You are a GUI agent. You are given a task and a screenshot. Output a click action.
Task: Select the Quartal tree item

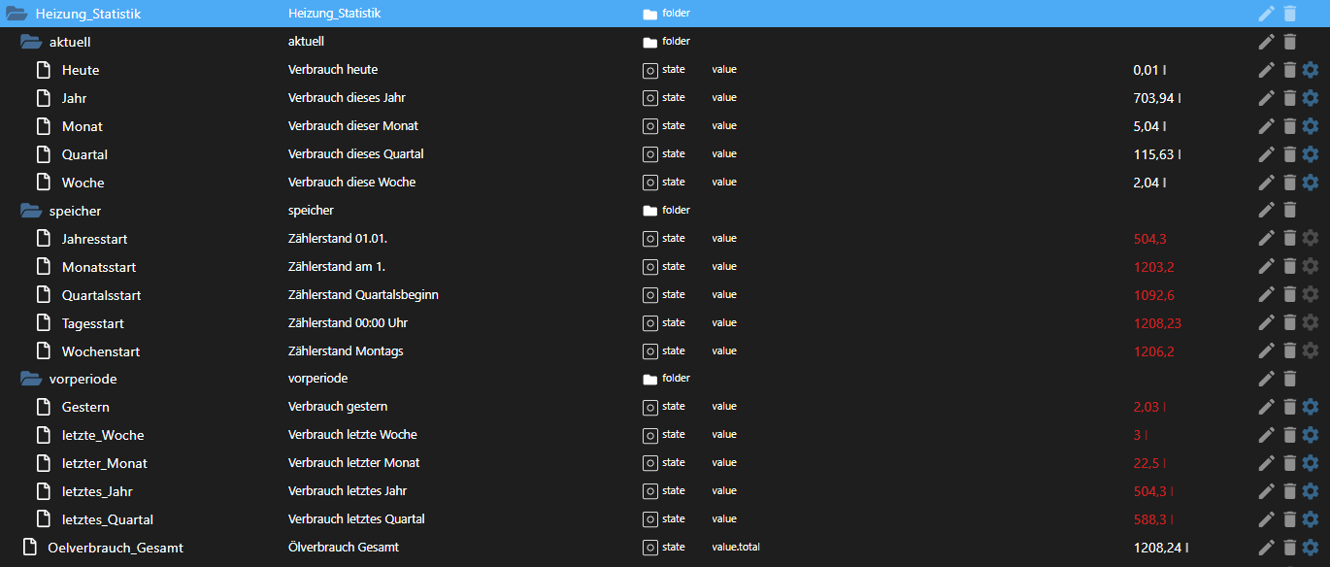tap(84, 154)
